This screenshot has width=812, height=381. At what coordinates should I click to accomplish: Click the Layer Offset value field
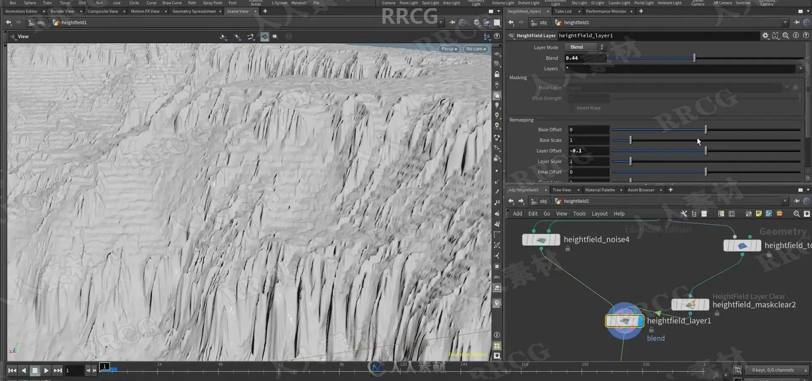click(588, 151)
